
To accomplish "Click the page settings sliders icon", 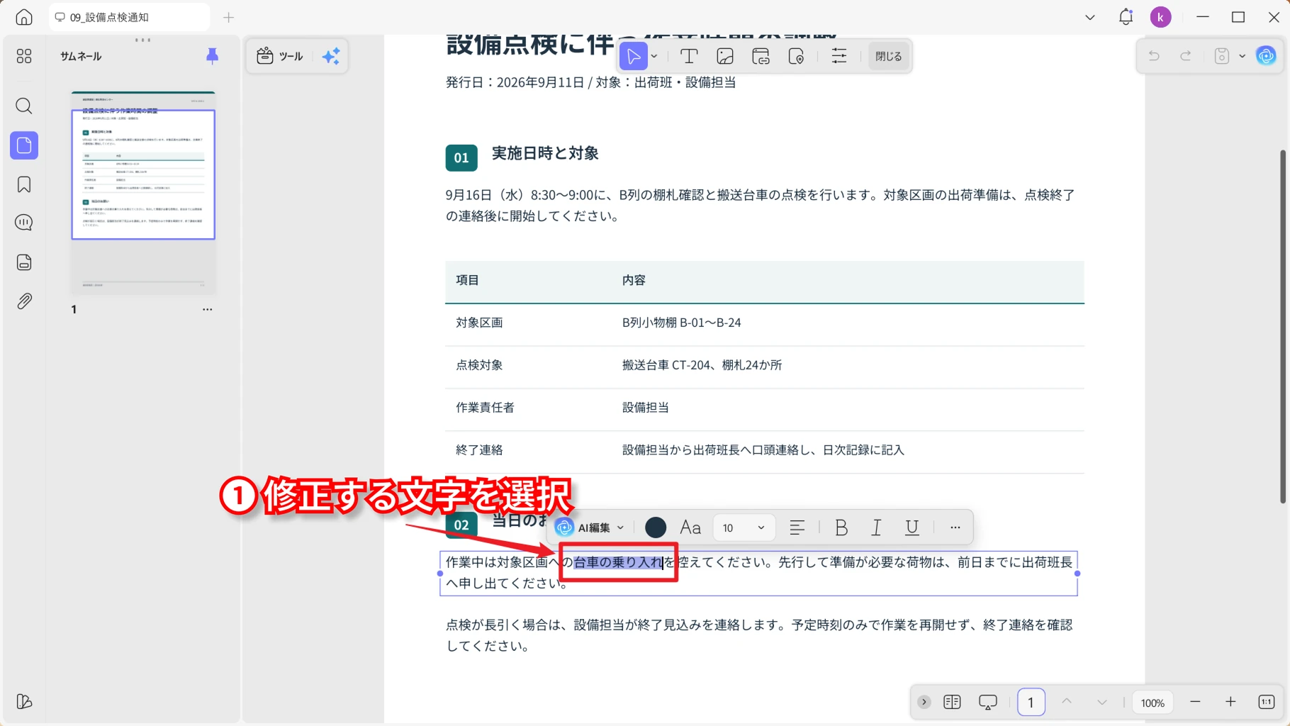I will click(x=839, y=56).
